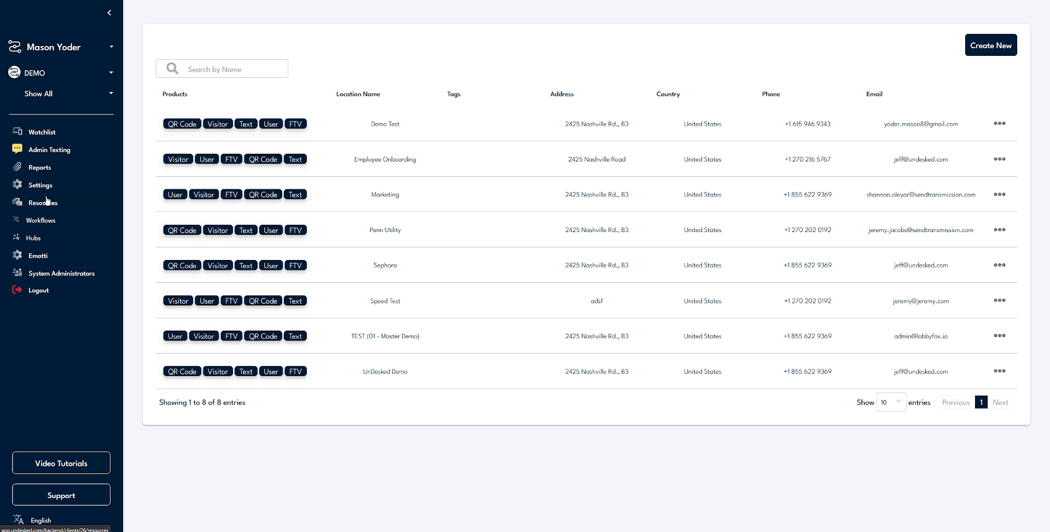The image size is (1050, 532).
Task: Click the Settings gear icon
Action: pyautogui.click(x=17, y=184)
